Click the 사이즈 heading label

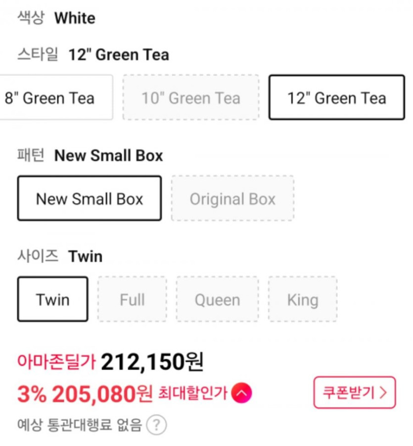click(38, 256)
